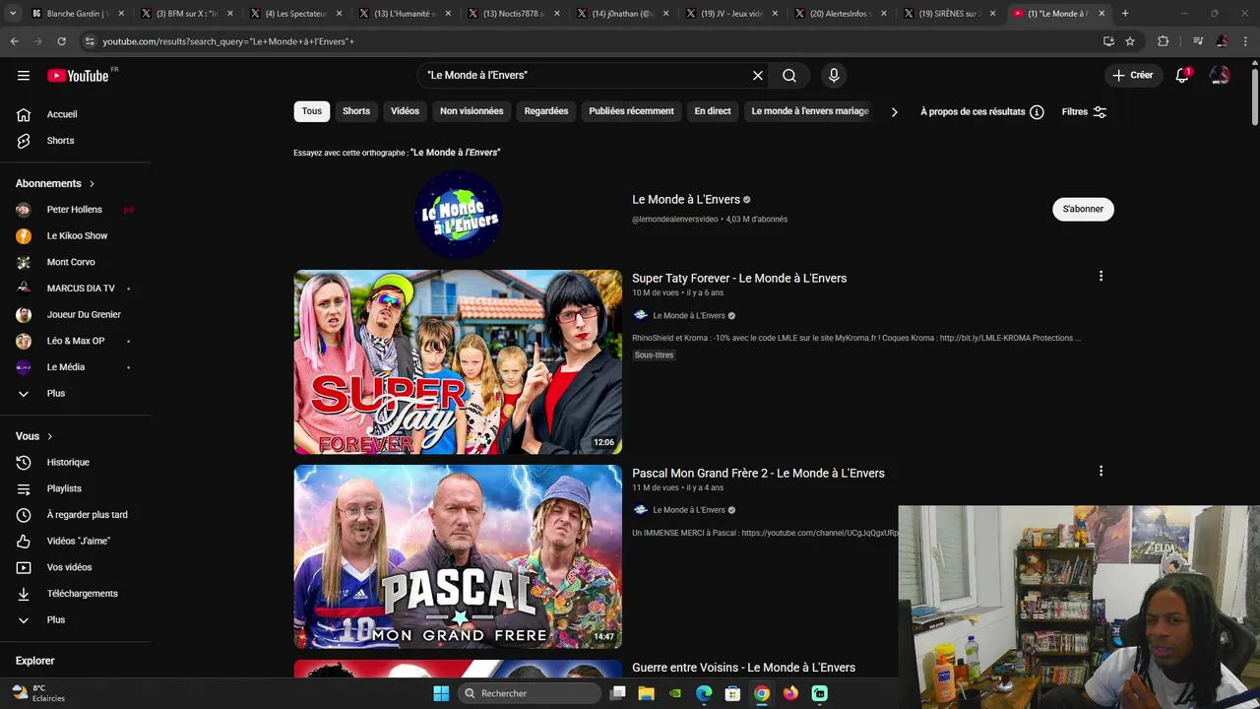
Task: Click the Créer button
Action: [x=1132, y=75]
